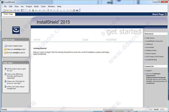Click the Getting Started heading link

click(x=40, y=48)
